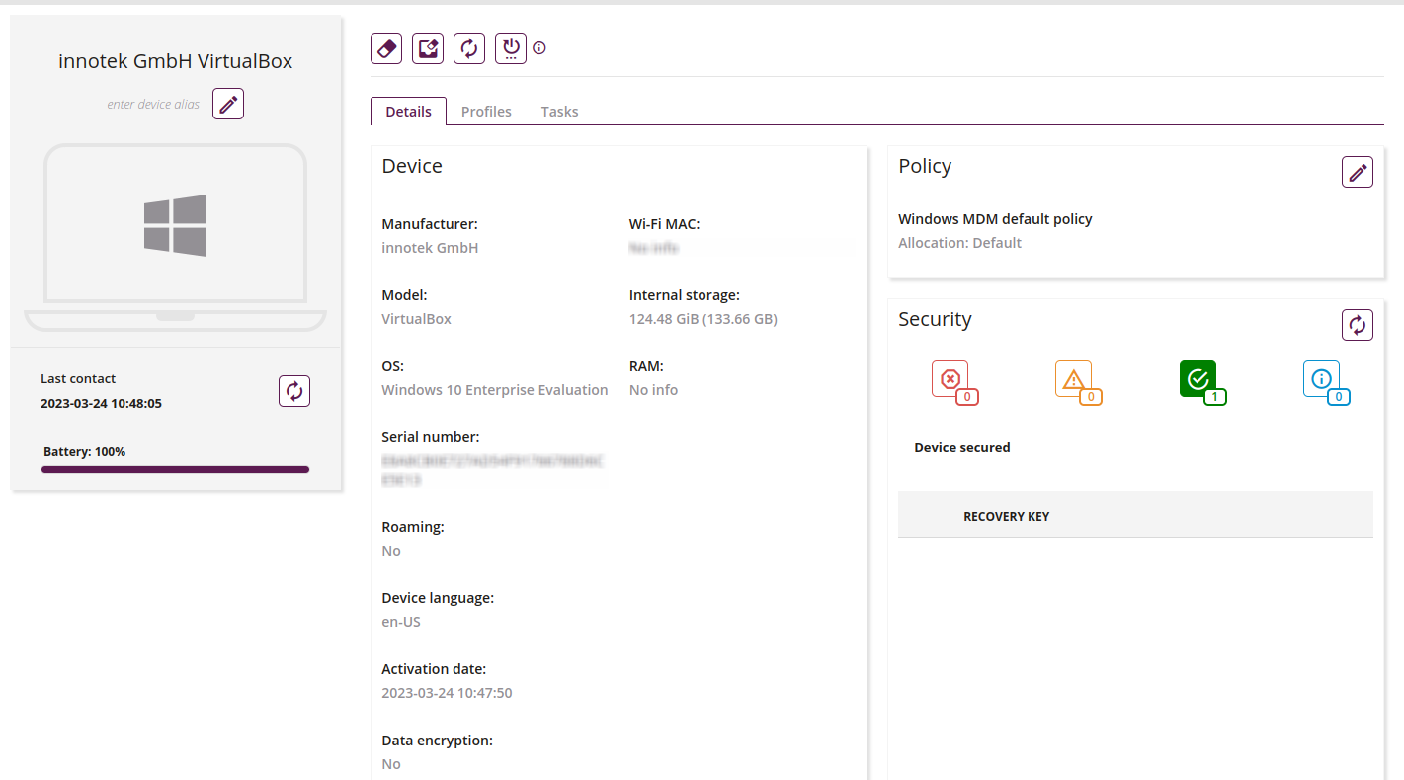
Task: Click the Roaming No value
Action: [x=391, y=551]
